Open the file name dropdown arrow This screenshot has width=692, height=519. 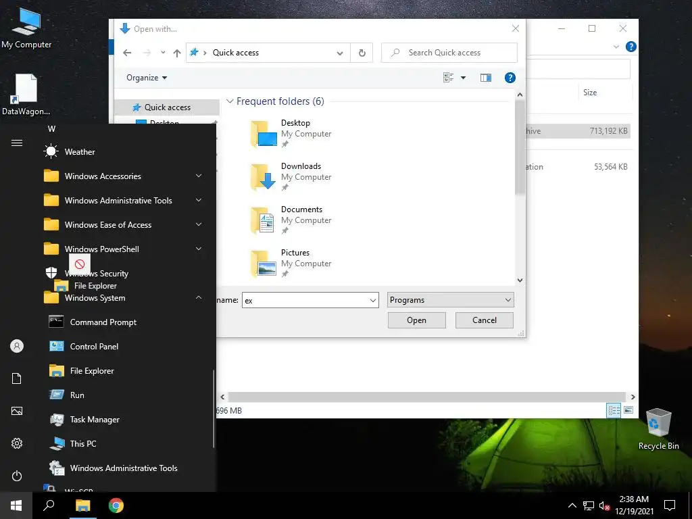(373, 301)
